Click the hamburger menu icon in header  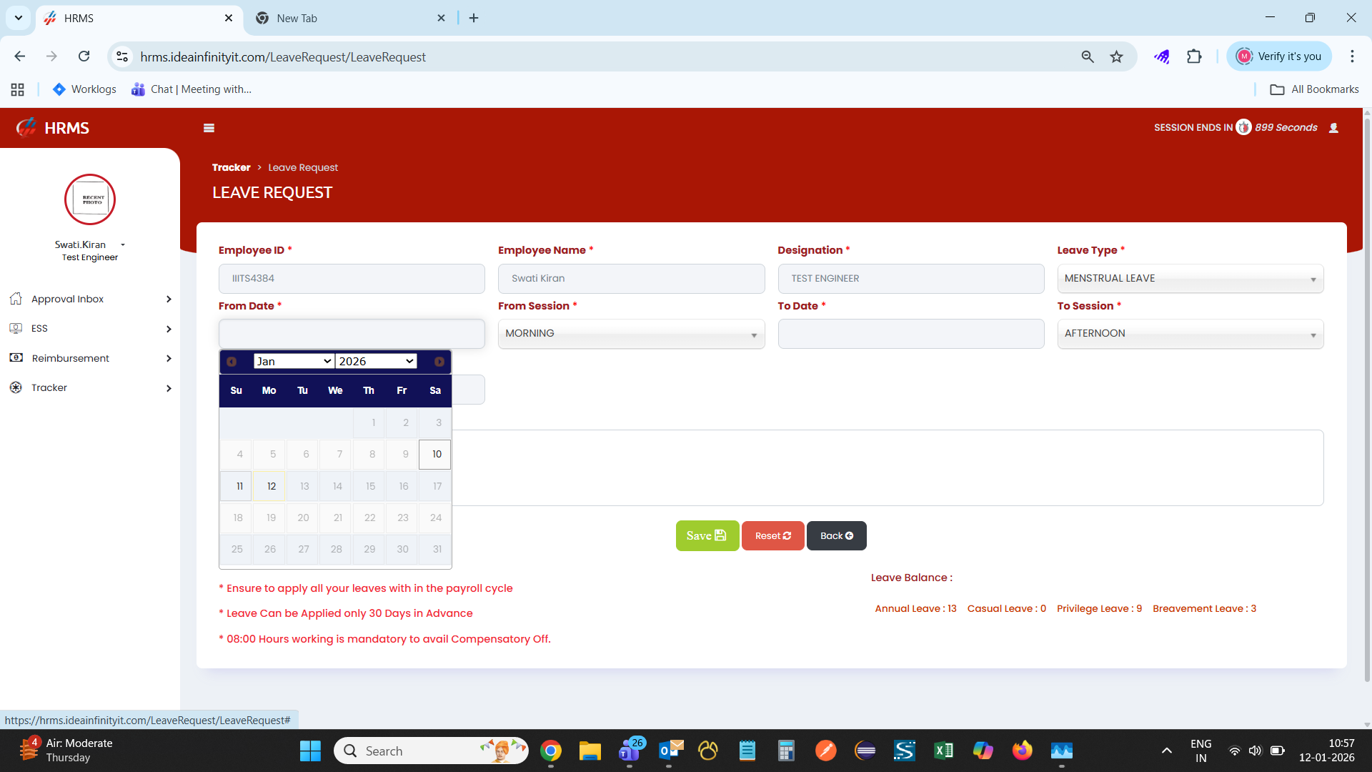pos(209,128)
